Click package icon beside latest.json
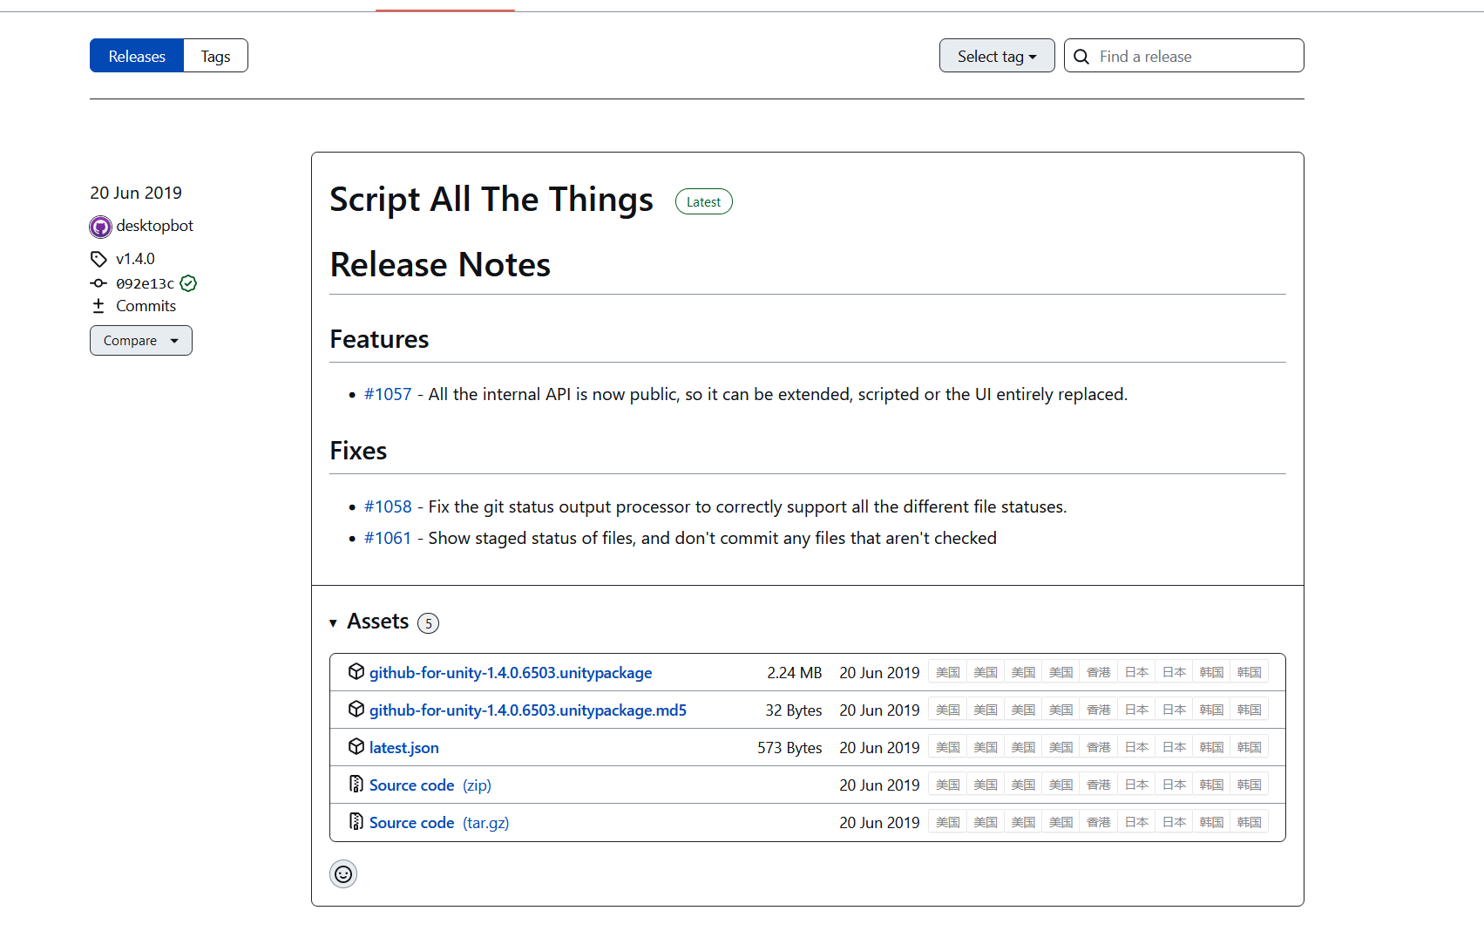The image size is (1484, 931). pyautogui.click(x=356, y=746)
